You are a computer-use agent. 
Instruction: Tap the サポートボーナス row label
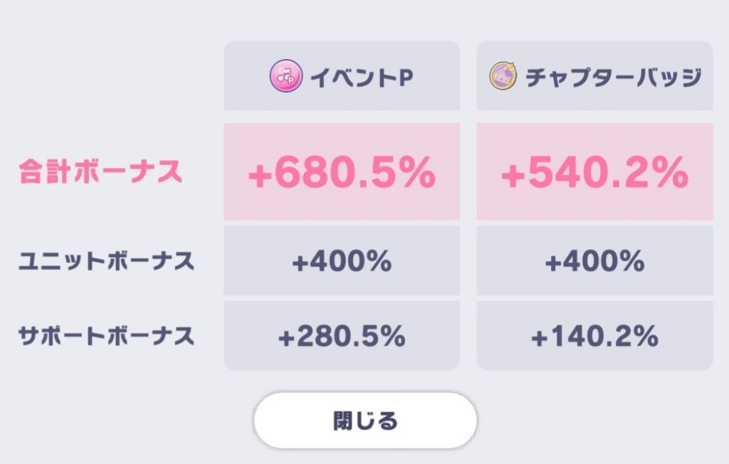coord(106,336)
